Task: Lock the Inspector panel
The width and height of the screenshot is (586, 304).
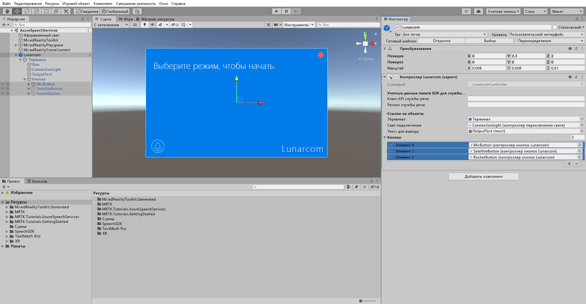Action: click(x=577, y=19)
